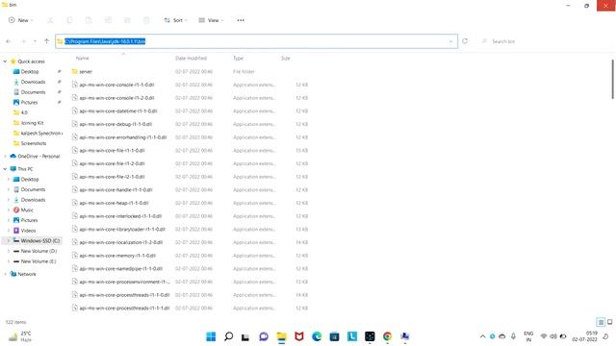The width and height of the screenshot is (616, 346).
Task: Open Microsoft Store from taskbar
Action: click(334, 336)
